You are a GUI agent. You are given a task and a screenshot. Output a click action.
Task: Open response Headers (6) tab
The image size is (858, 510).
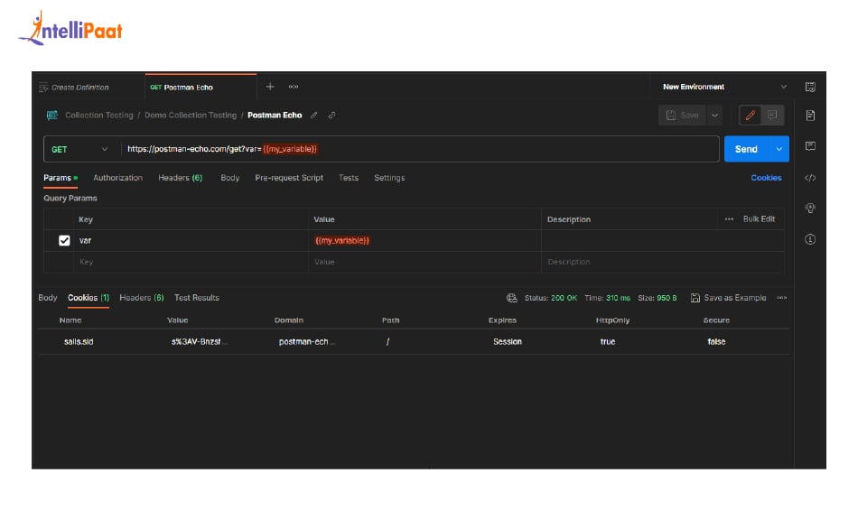click(141, 298)
